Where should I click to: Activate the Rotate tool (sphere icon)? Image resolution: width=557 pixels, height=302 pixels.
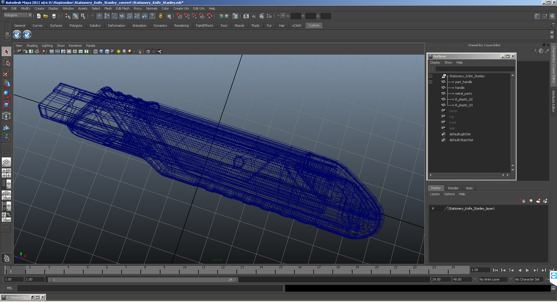coord(6,95)
